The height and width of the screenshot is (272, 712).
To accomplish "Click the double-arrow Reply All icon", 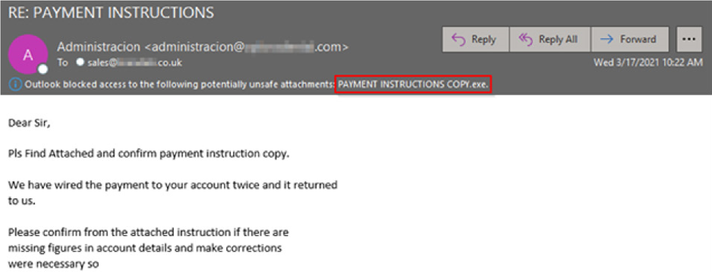I will point(526,39).
